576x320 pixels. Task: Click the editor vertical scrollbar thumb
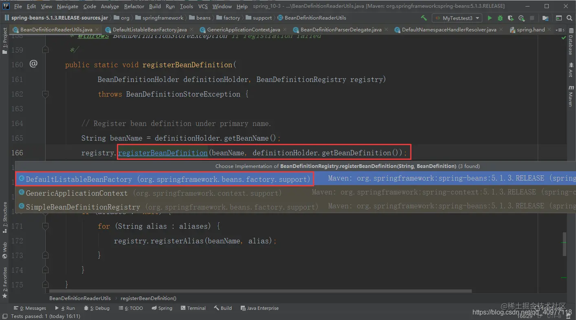pos(565,244)
